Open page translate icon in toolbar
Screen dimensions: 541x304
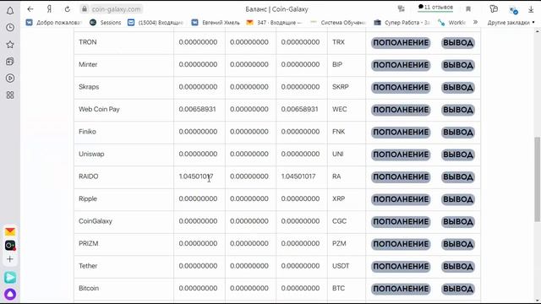pyautogui.click(x=401, y=8)
